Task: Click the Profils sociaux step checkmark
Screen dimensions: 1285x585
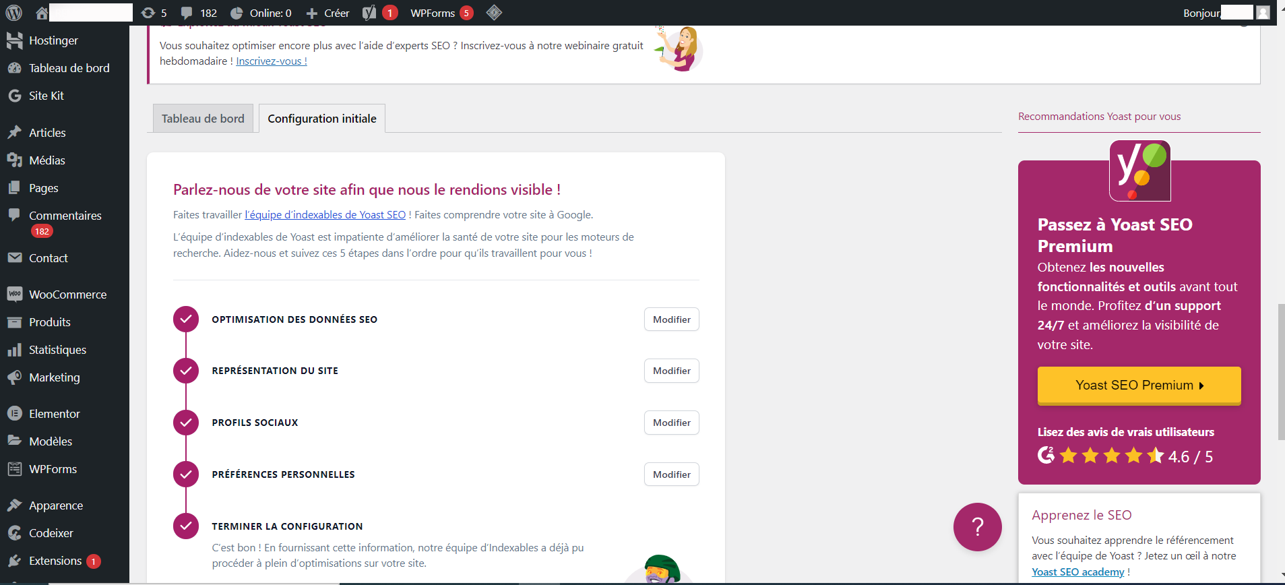Action: [186, 423]
